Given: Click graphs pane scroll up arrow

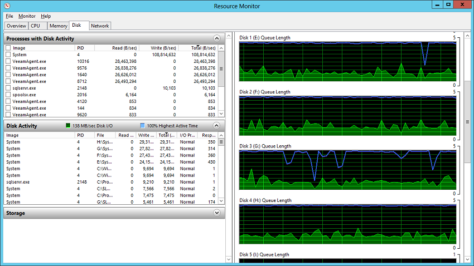Looking at the screenshot, I should tap(467, 35).
